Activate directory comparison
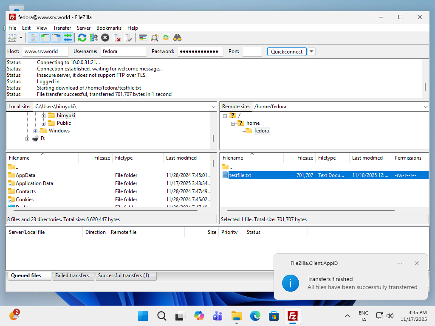 pos(154,38)
